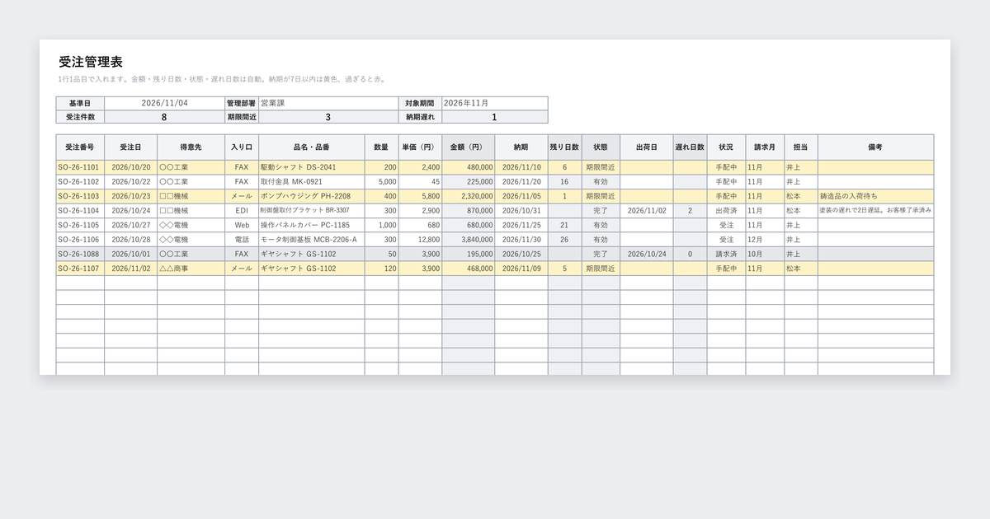Select 入り口 cell EDI
The image size is (990, 519).
[x=242, y=211]
